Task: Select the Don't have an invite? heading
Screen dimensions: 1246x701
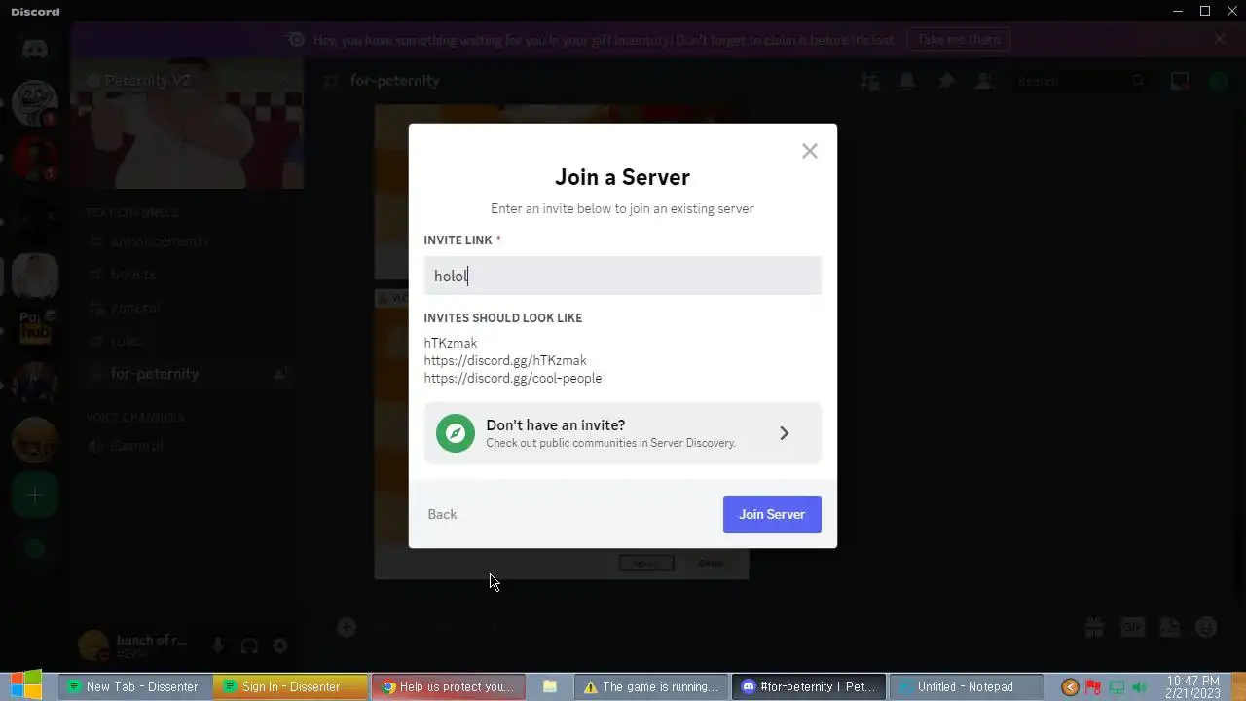Action: pyautogui.click(x=556, y=425)
